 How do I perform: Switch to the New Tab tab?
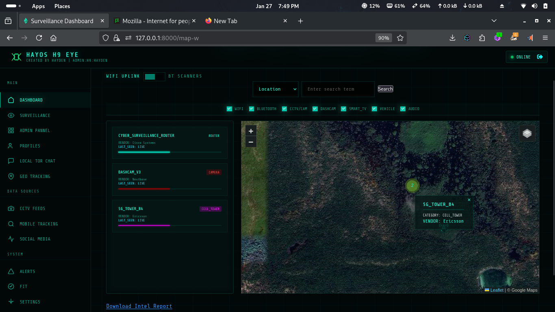tap(246, 21)
